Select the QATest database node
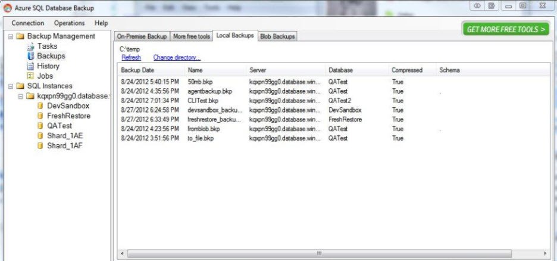The width and height of the screenshot is (557, 261). tap(60, 126)
